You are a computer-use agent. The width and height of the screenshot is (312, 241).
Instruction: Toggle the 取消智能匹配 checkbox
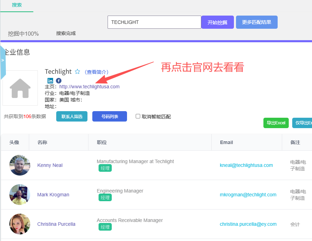pyautogui.click(x=138, y=116)
